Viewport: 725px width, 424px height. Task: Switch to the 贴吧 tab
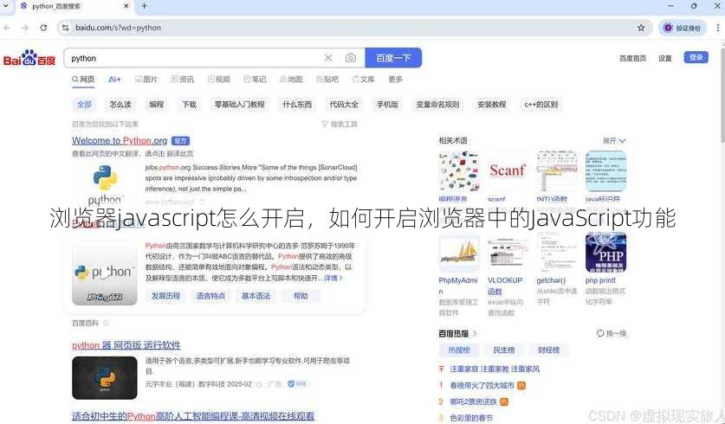coord(327,80)
